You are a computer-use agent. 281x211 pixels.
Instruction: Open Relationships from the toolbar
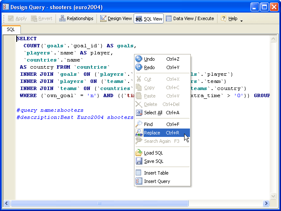click(76, 18)
